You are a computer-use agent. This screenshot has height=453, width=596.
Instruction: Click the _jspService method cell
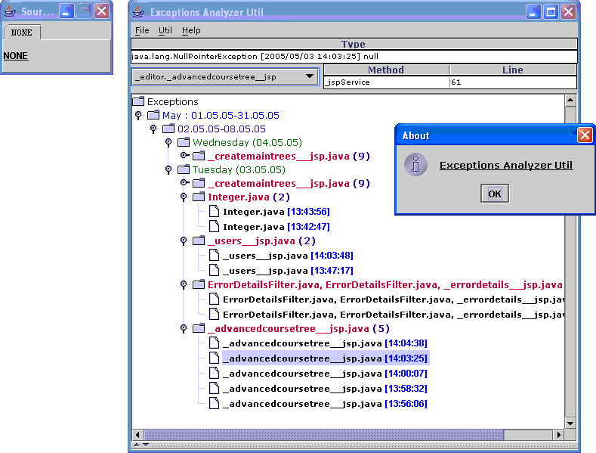(386, 82)
